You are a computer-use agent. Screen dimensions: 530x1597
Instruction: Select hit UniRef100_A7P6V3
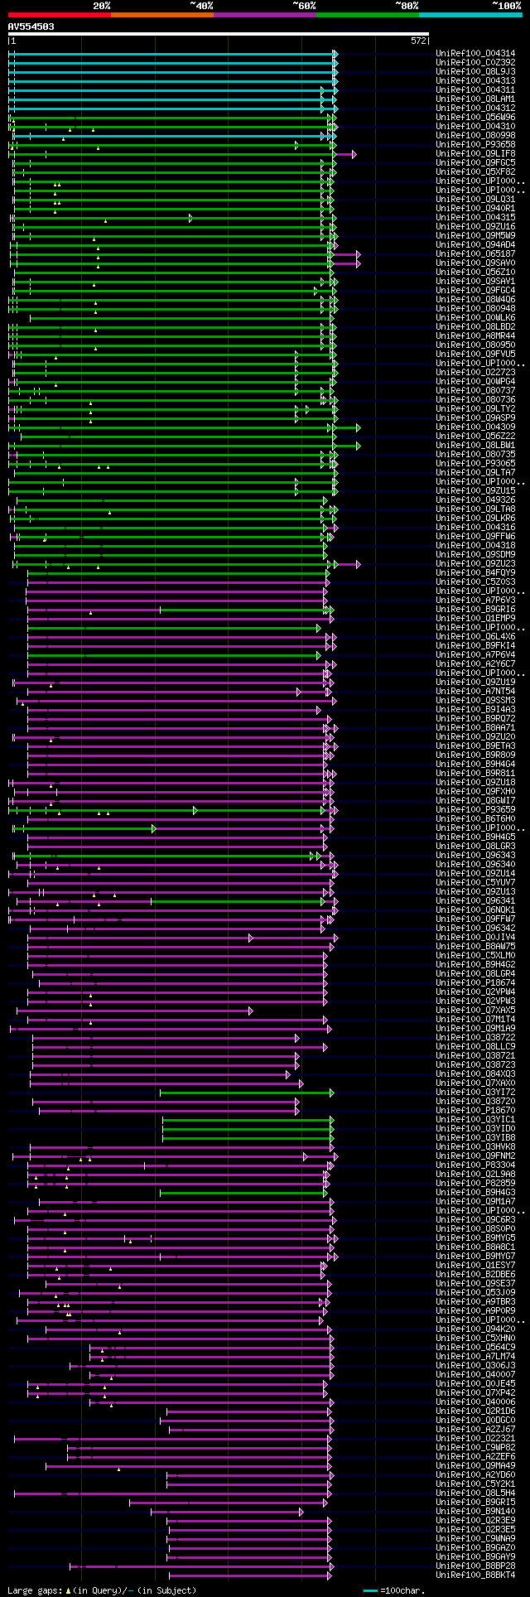pyautogui.click(x=475, y=600)
